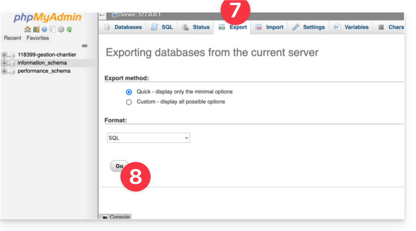Open phpMyAdmin documentation help icon
The height and width of the screenshot is (231, 416).
pyautogui.click(x=44, y=29)
